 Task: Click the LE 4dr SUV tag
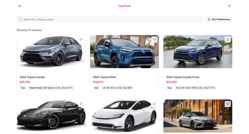[117, 88]
